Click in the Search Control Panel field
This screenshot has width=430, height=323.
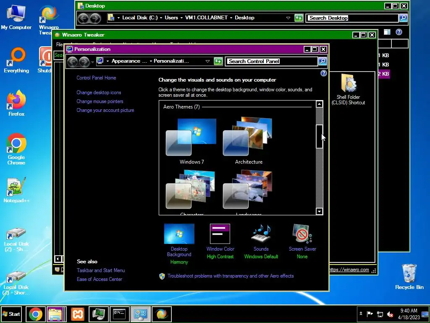pos(272,61)
